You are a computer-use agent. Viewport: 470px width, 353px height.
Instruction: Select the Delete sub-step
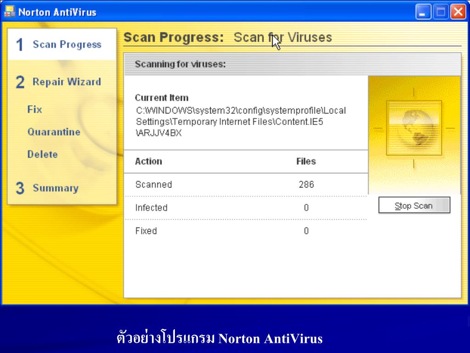click(42, 154)
